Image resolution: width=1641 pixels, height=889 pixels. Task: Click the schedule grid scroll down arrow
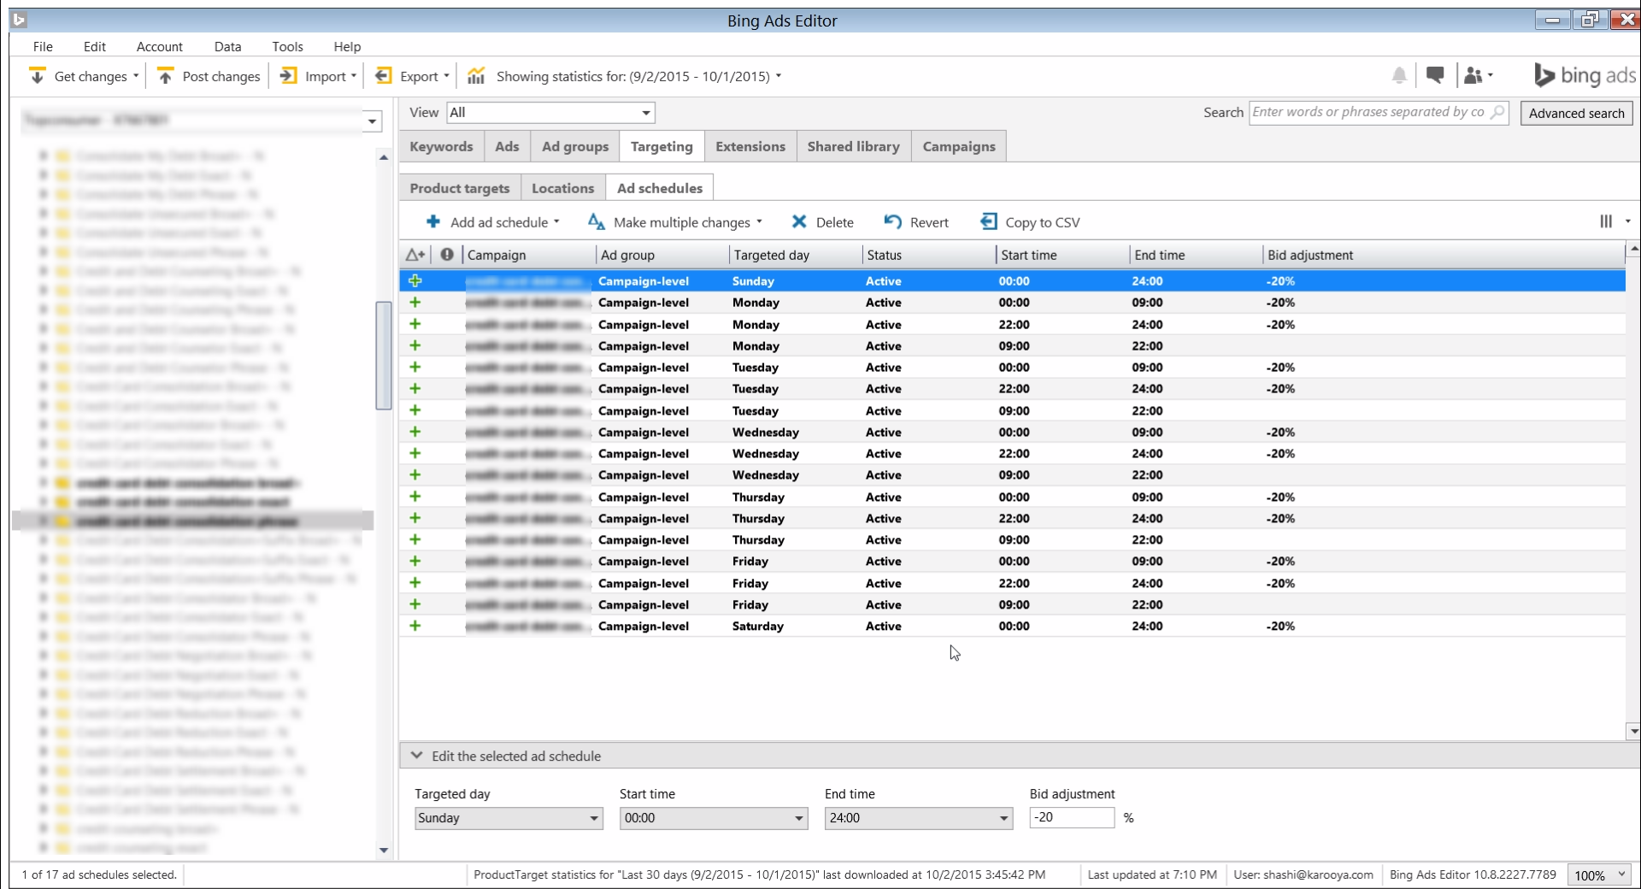pos(1633,731)
